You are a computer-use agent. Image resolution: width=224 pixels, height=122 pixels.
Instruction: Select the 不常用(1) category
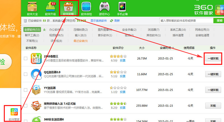(32, 41)
